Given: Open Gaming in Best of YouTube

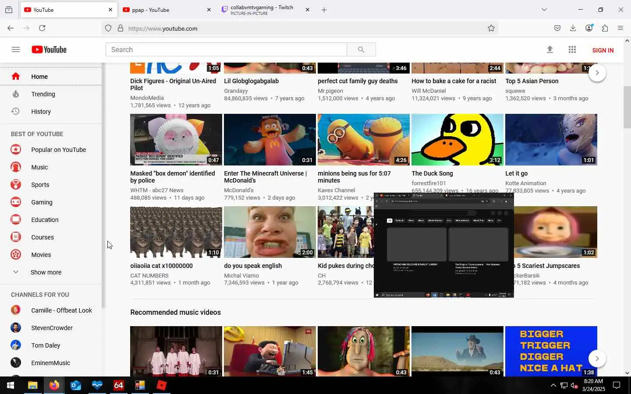Looking at the screenshot, I should pos(50,202).
